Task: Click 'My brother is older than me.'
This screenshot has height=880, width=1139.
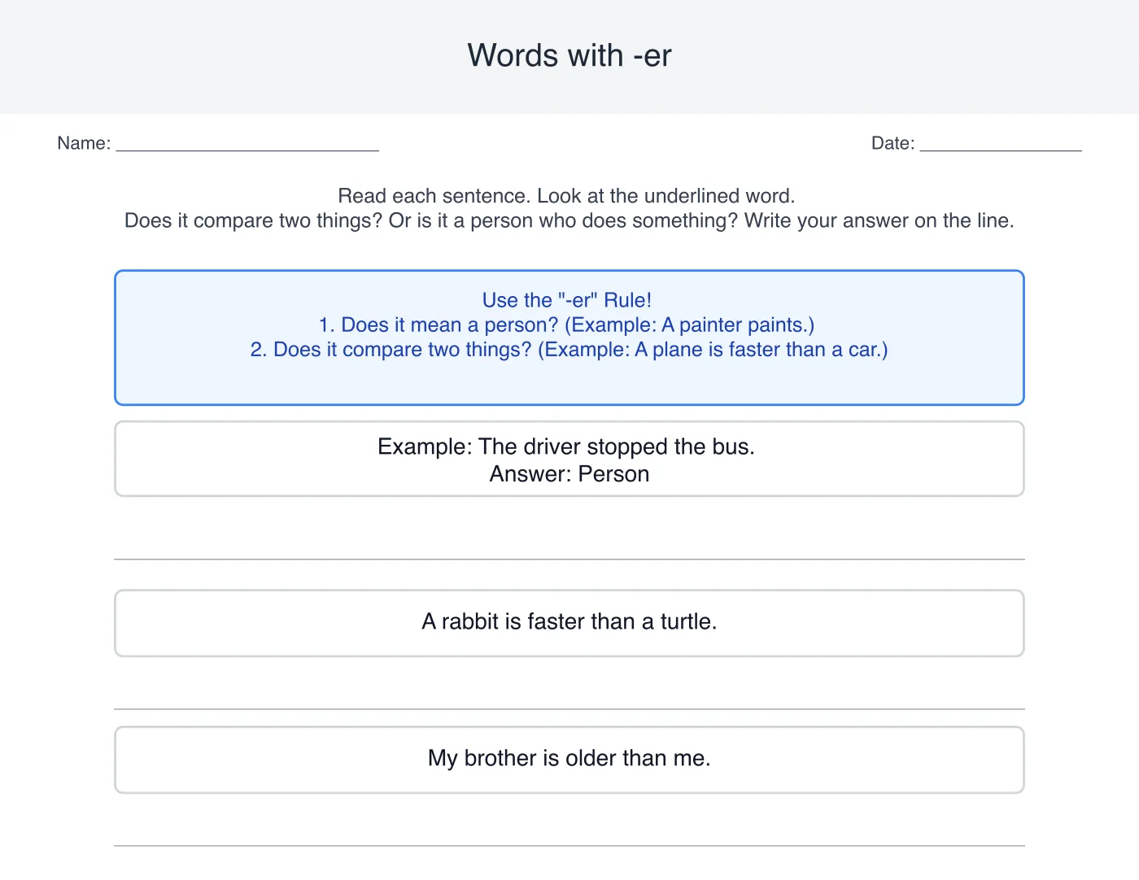Action: coord(569,758)
